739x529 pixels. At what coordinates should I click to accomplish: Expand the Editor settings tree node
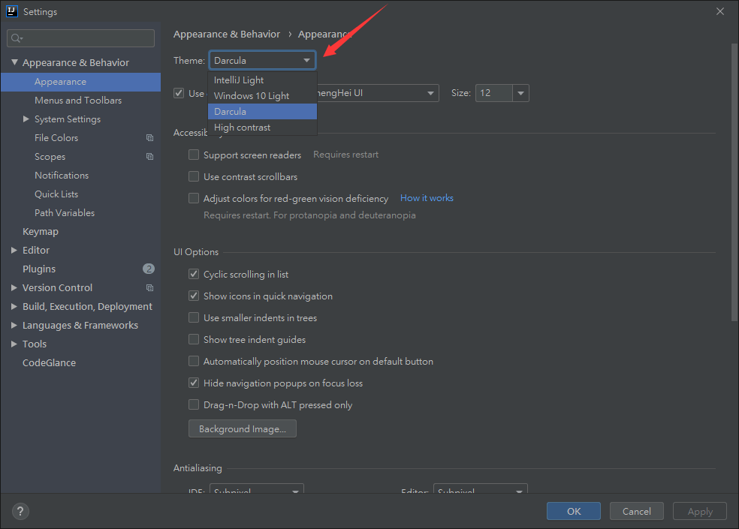pos(14,251)
